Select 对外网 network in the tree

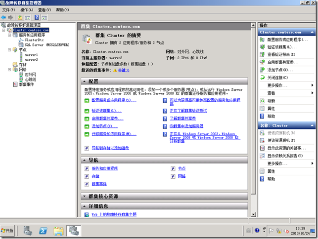click(31, 75)
